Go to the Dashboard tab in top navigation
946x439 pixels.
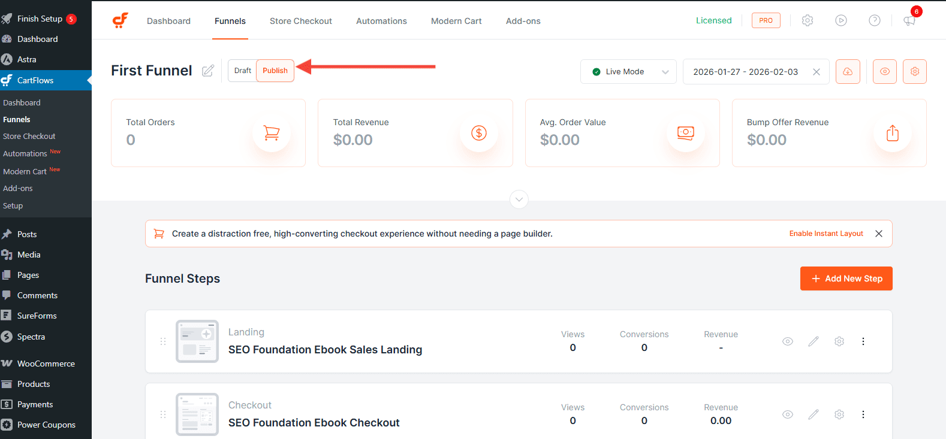pos(168,21)
